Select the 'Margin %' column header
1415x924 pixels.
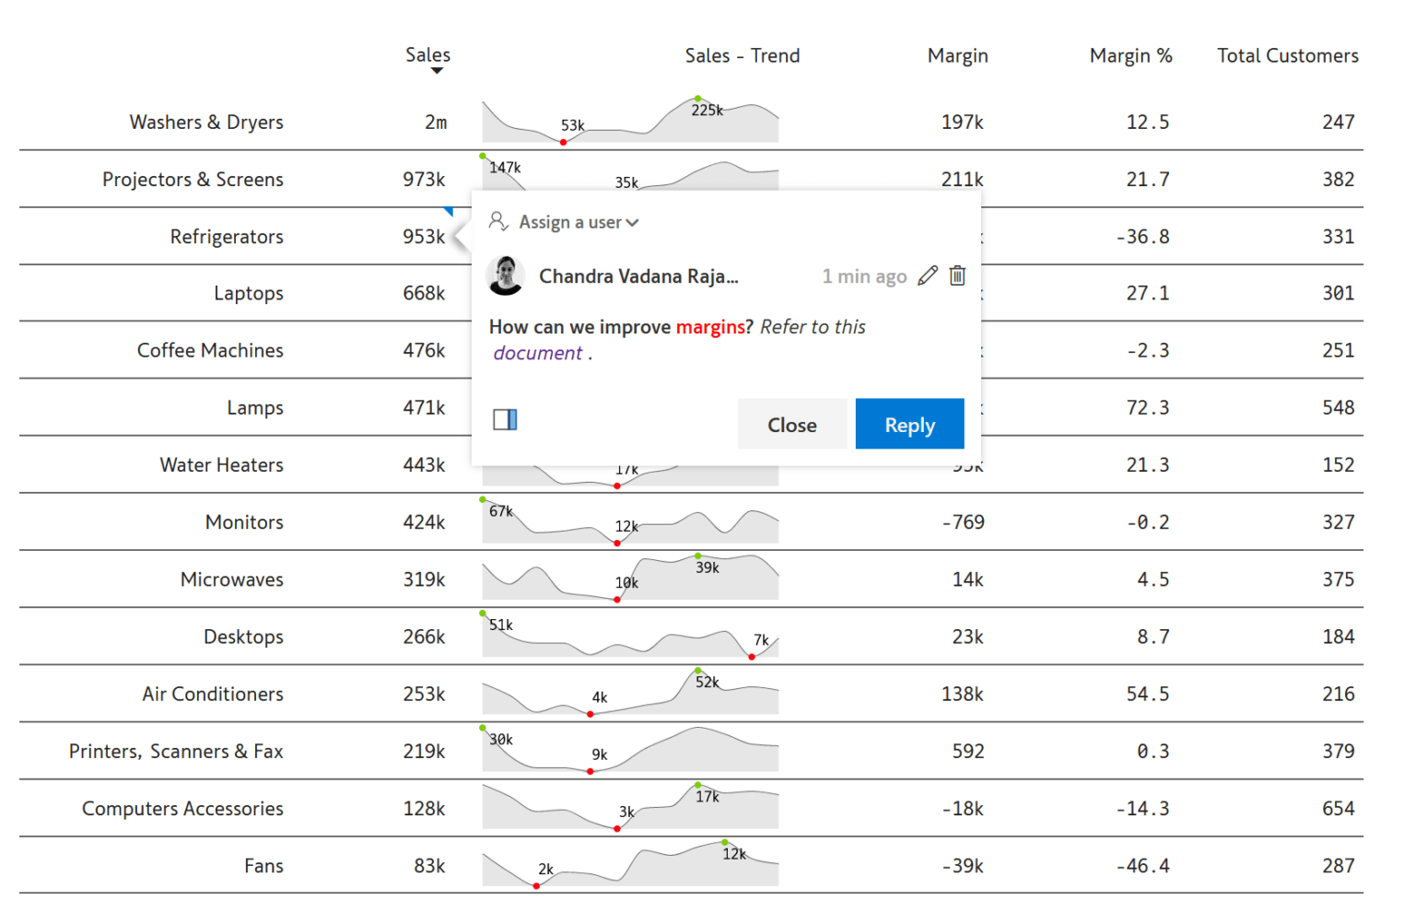tap(1130, 55)
